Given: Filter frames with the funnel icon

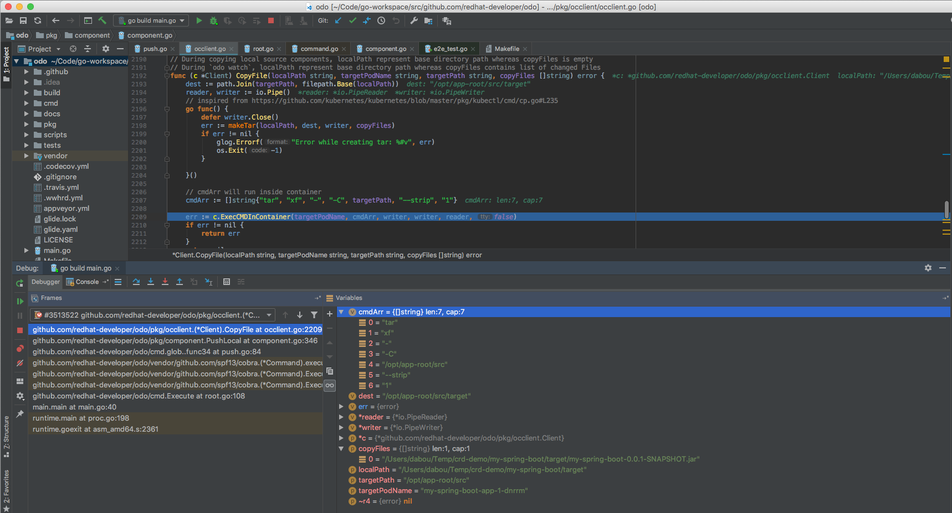Looking at the screenshot, I should point(314,315).
